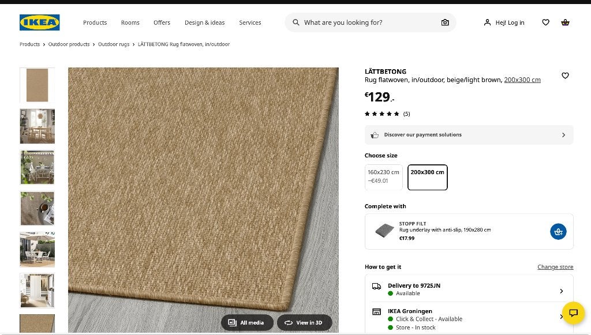Select the dining room thumbnail
The height and width of the screenshot is (335, 591).
(38, 126)
